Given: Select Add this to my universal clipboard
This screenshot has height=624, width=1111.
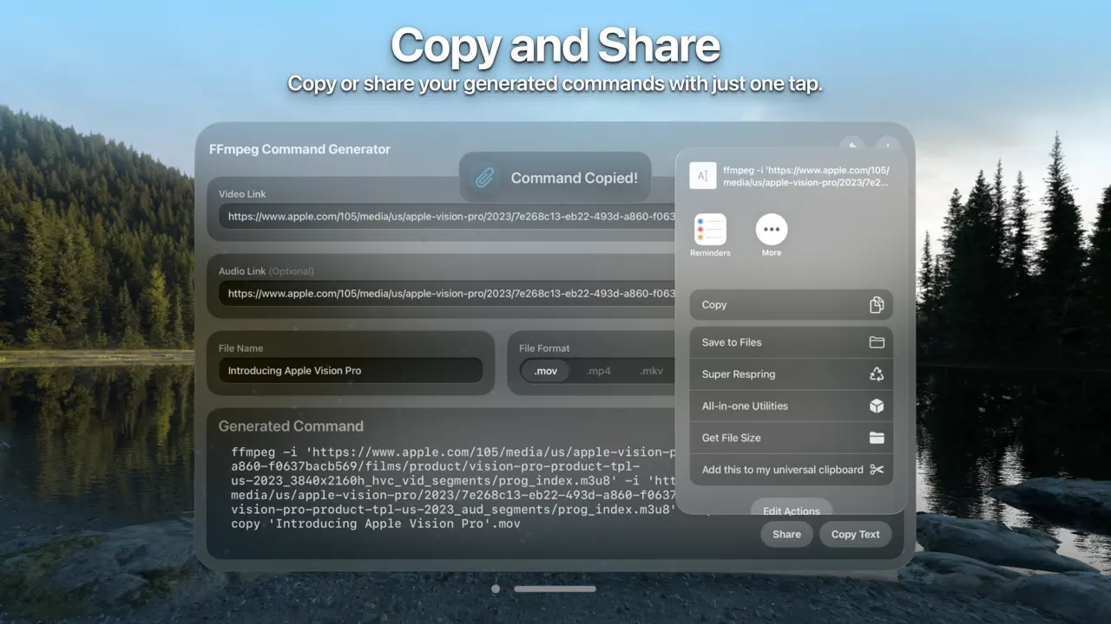Looking at the screenshot, I should pos(791,470).
